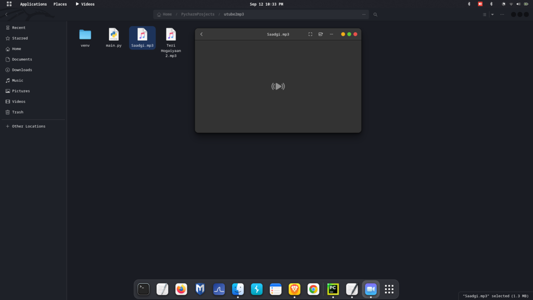Open Saadgi.mp3 with the default app icon
533x300 pixels.
(x=321, y=34)
